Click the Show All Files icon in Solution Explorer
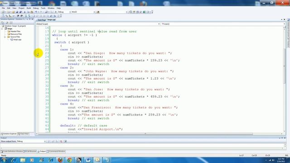290x163 pixels. click(x=7, y=23)
